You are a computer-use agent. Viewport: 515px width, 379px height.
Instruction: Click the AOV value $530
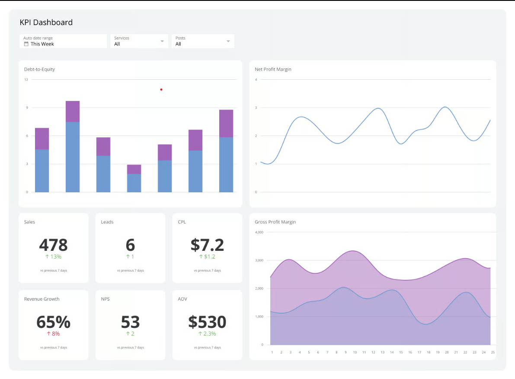point(207,322)
